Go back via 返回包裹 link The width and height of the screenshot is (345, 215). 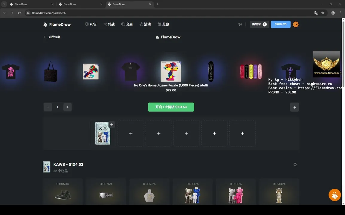click(x=52, y=37)
